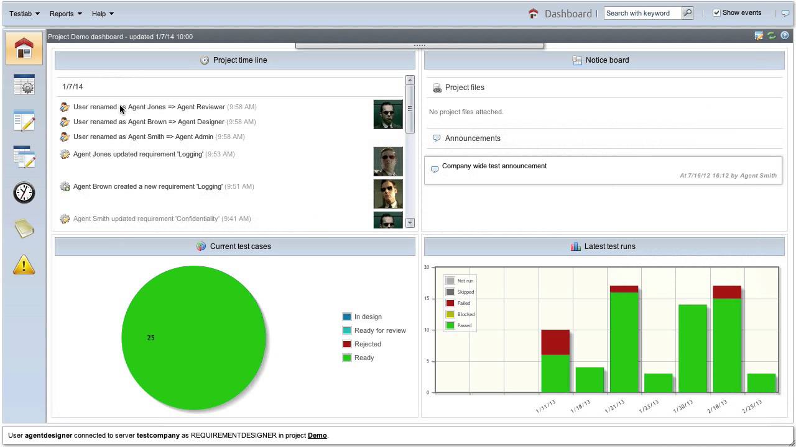Click the Announcements section heading
Viewport: 796px width, 447px height.
pyautogui.click(x=473, y=138)
